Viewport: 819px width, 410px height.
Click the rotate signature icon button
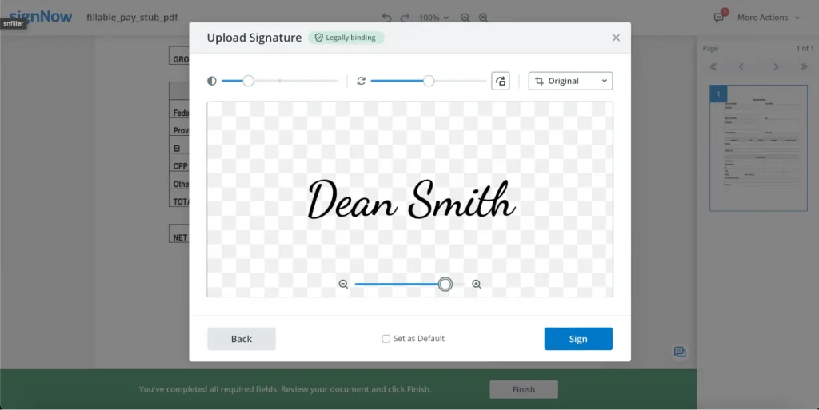[500, 81]
